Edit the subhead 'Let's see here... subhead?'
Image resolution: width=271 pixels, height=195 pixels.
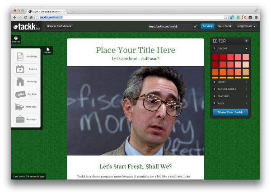click(135, 58)
